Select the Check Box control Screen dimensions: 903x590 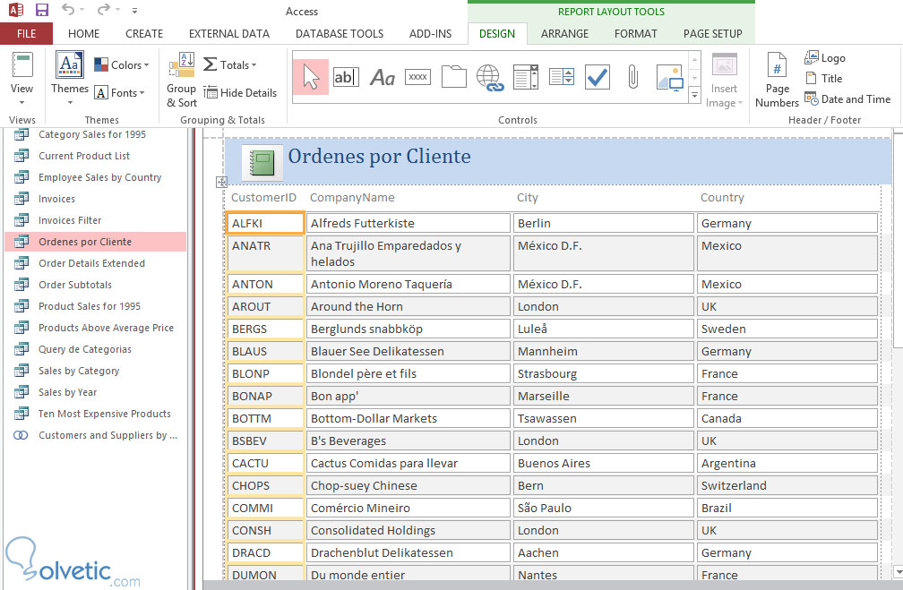[598, 77]
